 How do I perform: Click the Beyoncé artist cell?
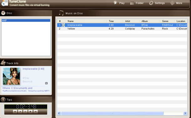(x=130, y=25)
